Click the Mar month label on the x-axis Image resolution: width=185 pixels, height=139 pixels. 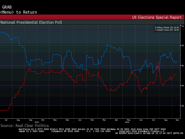tap(105, 120)
